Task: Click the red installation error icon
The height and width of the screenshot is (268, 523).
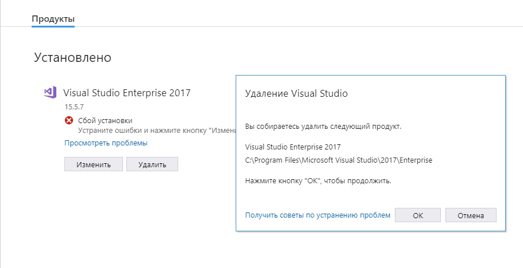Action: click(69, 120)
